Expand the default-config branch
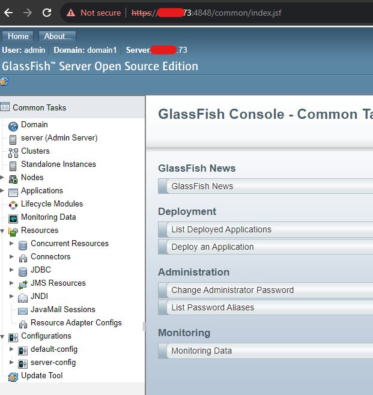 coord(11,349)
